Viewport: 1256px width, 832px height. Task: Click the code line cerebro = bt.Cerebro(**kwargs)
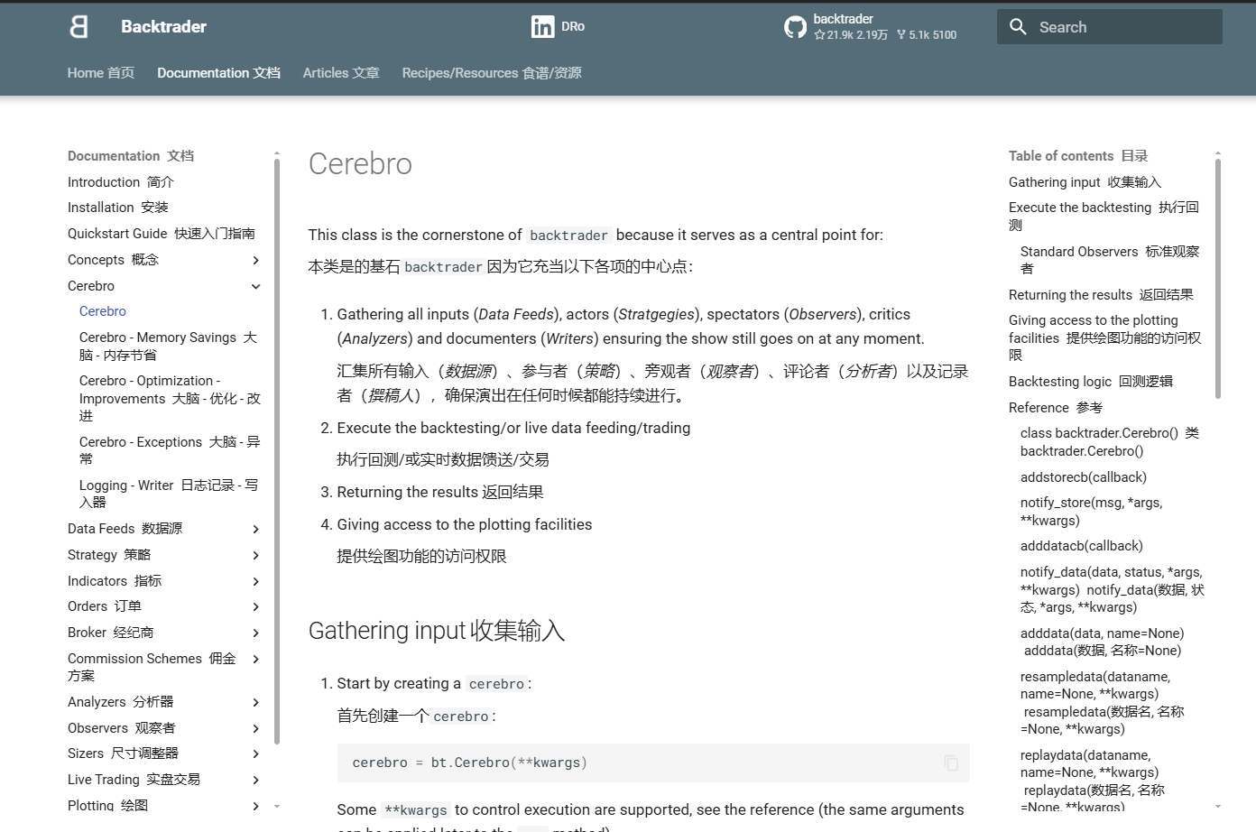coord(470,763)
